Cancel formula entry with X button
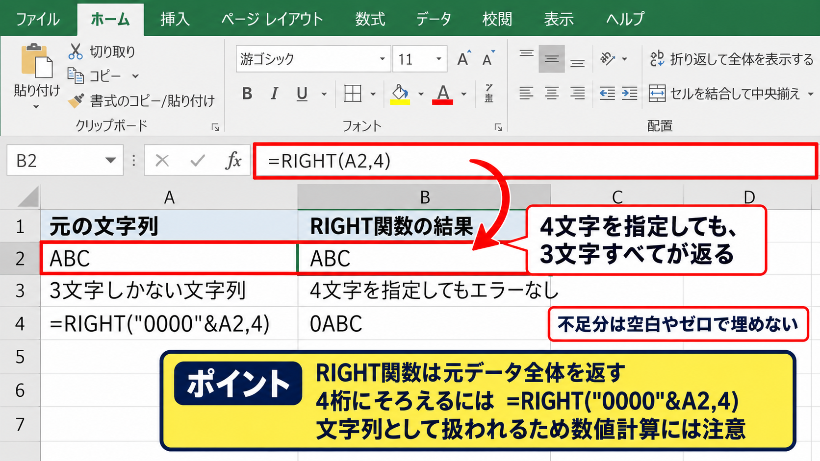The width and height of the screenshot is (820, 461). pos(162,160)
